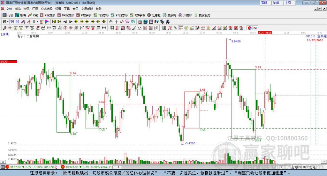Viewport: 327px width, 176px height.
Task: Open the 江恩轮 Gann wheel
Action: tap(154, 15)
